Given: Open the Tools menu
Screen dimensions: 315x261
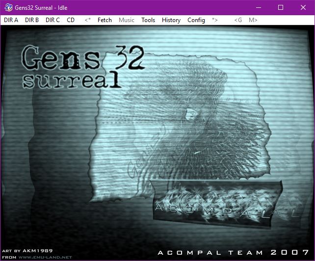Looking at the screenshot, I should click(148, 20).
